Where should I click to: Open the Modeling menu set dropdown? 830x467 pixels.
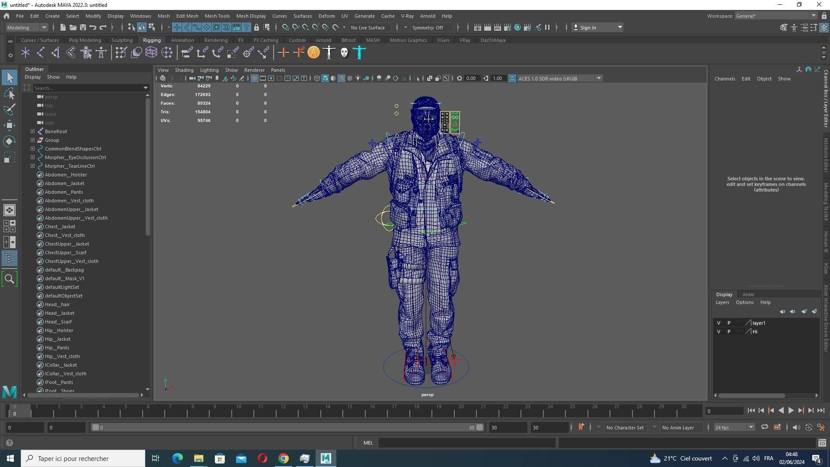27,27
